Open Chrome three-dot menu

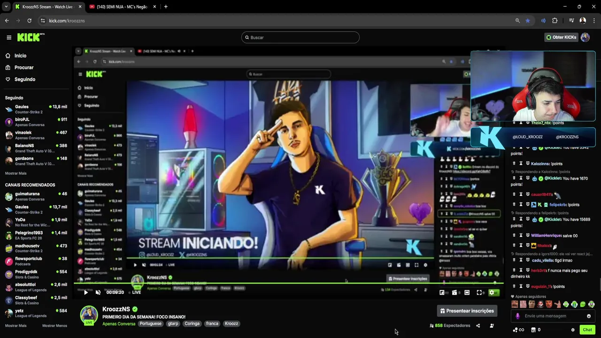594,21
